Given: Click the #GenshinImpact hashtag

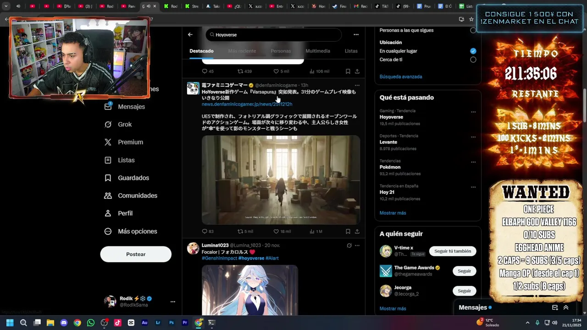Looking at the screenshot, I should point(219,258).
